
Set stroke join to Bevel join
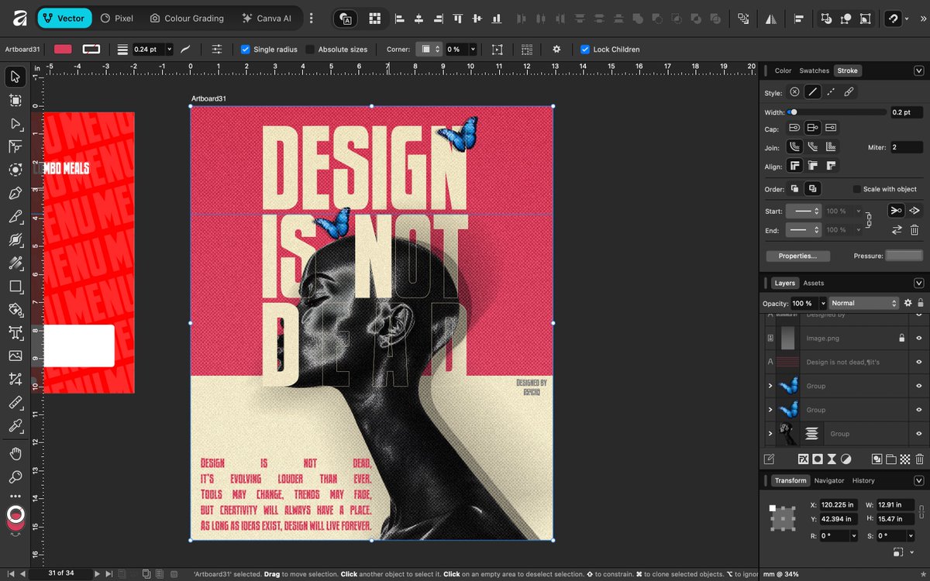click(x=812, y=146)
